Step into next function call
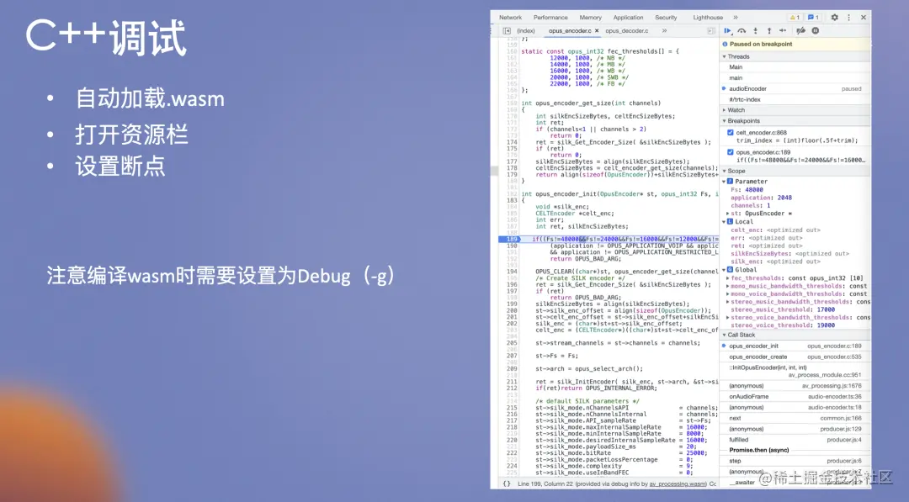 pos(755,30)
